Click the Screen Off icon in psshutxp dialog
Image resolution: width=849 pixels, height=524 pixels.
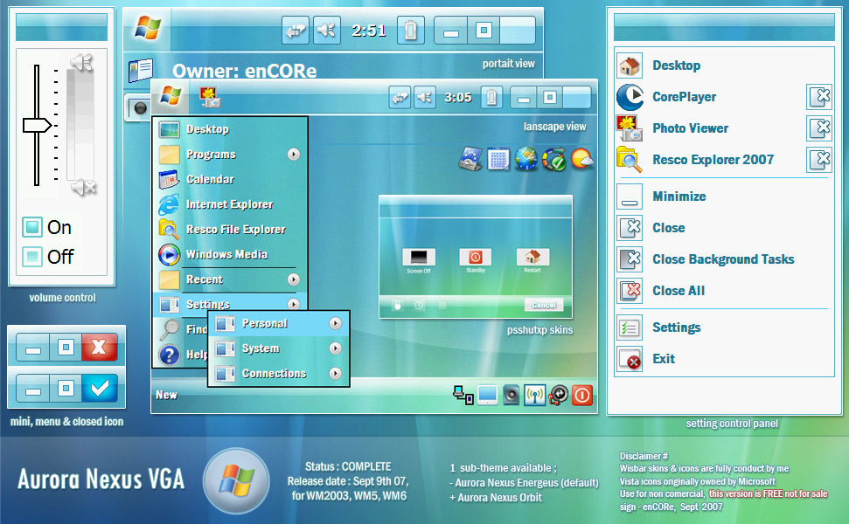[419, 257]
